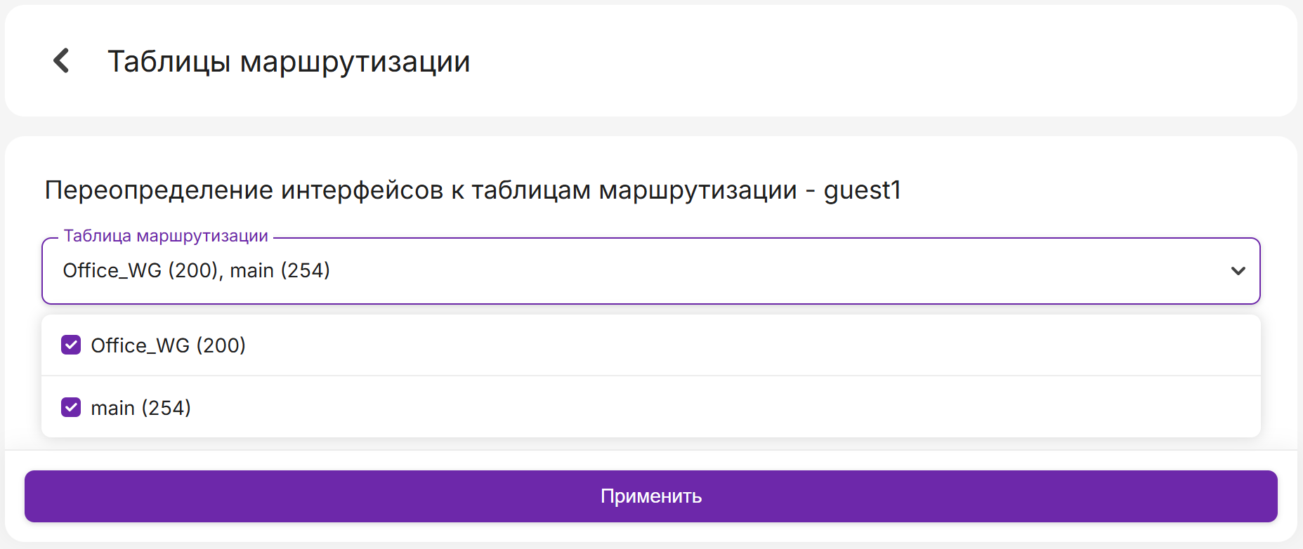Click the small Таблица маршрутизации field label
1303x549 pixels.
coord(166,236)
